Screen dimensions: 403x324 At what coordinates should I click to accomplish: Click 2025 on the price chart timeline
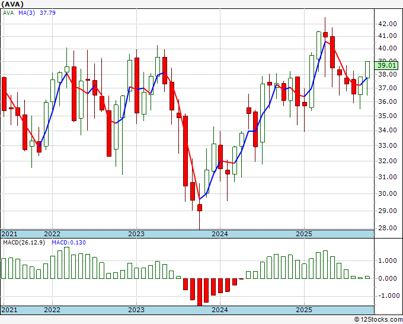pyautogui.click(x=304, y=234)
